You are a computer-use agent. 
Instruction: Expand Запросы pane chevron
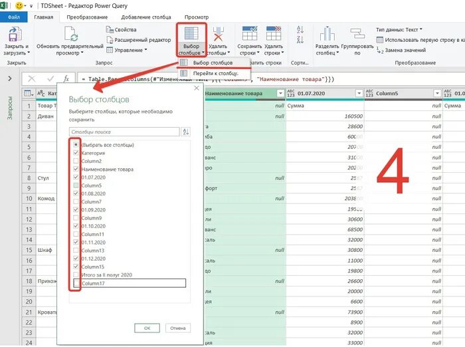coord(10,78)
